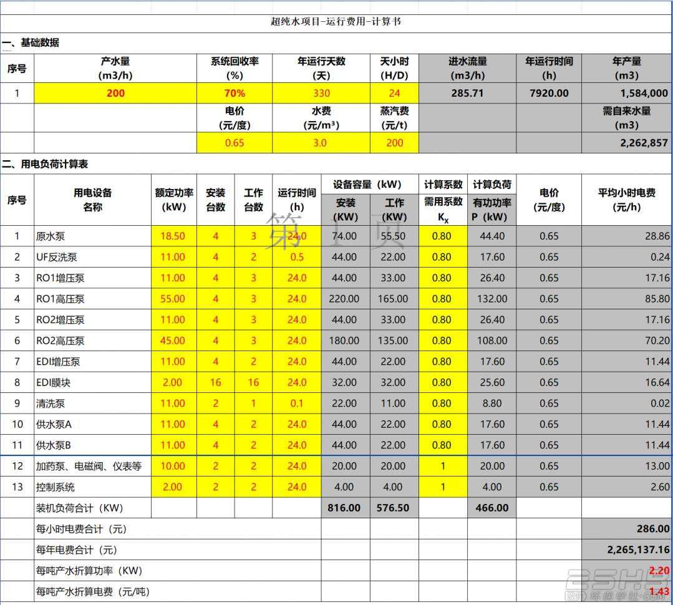Select the RO2增压泵 name cell

pyautogui.click(x=93, y=320)
